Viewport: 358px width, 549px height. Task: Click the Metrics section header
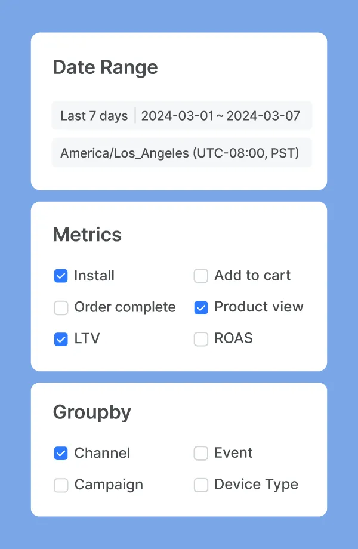click(87, 235)
